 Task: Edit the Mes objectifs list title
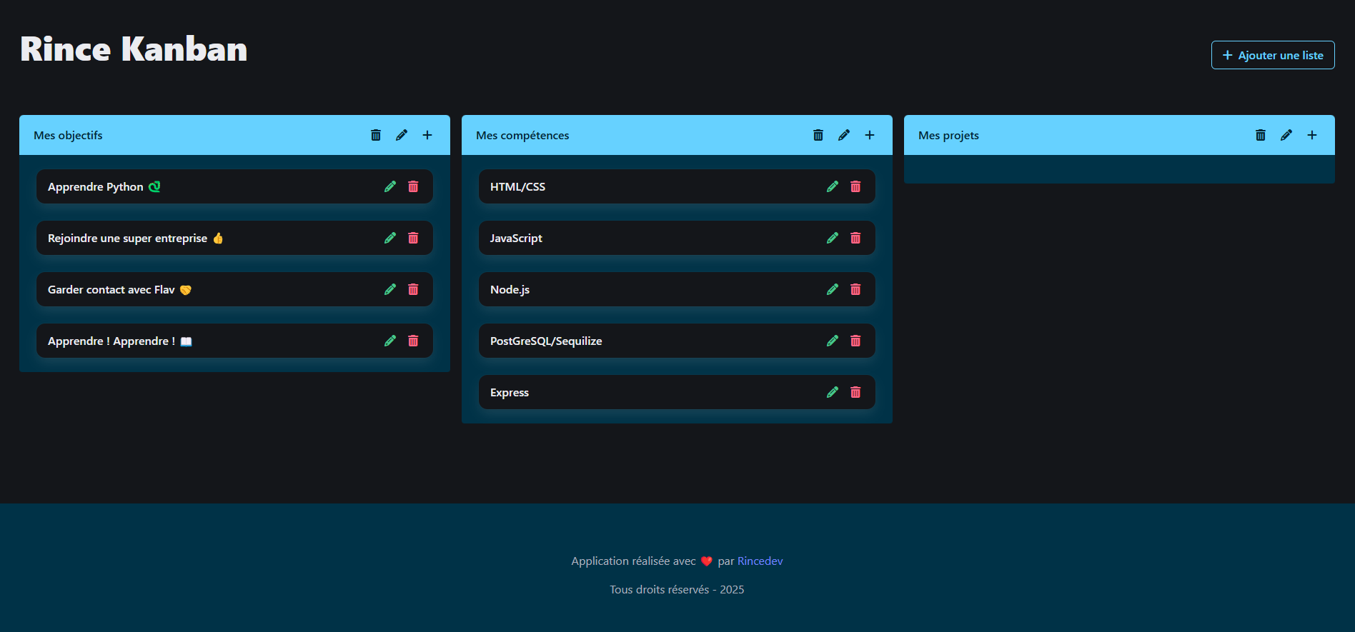(x=402, y=135)
